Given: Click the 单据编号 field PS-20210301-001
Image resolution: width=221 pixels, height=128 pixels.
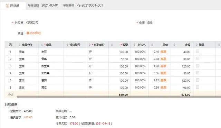Looking at the screenshot, I should pos(90,6).
